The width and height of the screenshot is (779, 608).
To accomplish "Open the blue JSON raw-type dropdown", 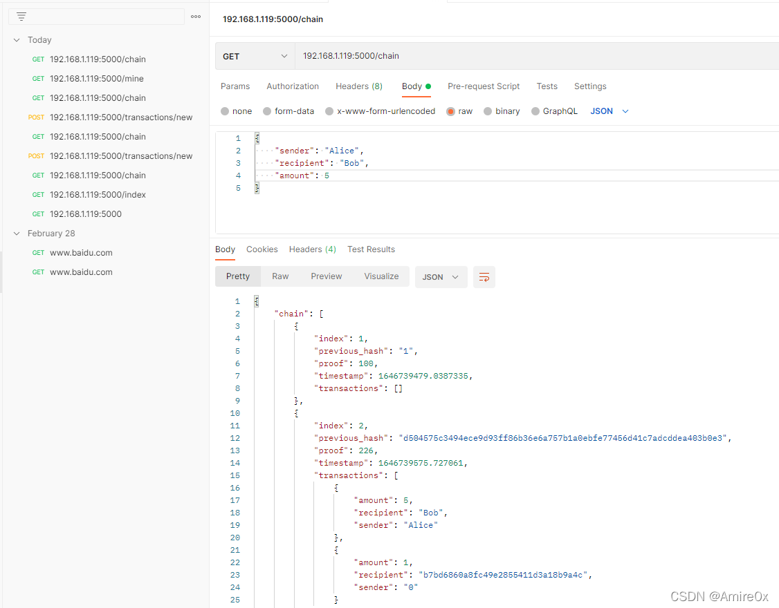I will [x=610, y=111].
